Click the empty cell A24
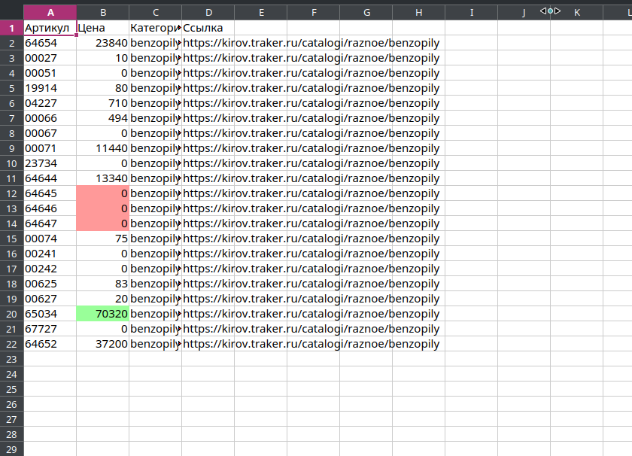Image resolution: width=632 pixels, height=456 pixels. click(x=50, y=374)
